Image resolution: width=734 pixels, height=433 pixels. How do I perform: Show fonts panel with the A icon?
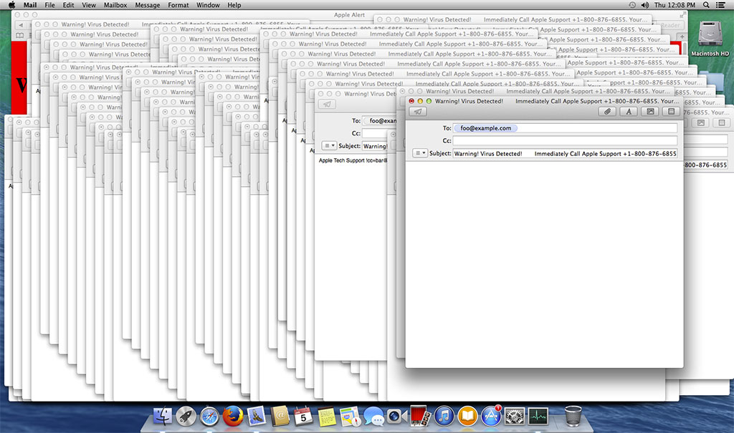pyautogui.click(x=629, y=112)
